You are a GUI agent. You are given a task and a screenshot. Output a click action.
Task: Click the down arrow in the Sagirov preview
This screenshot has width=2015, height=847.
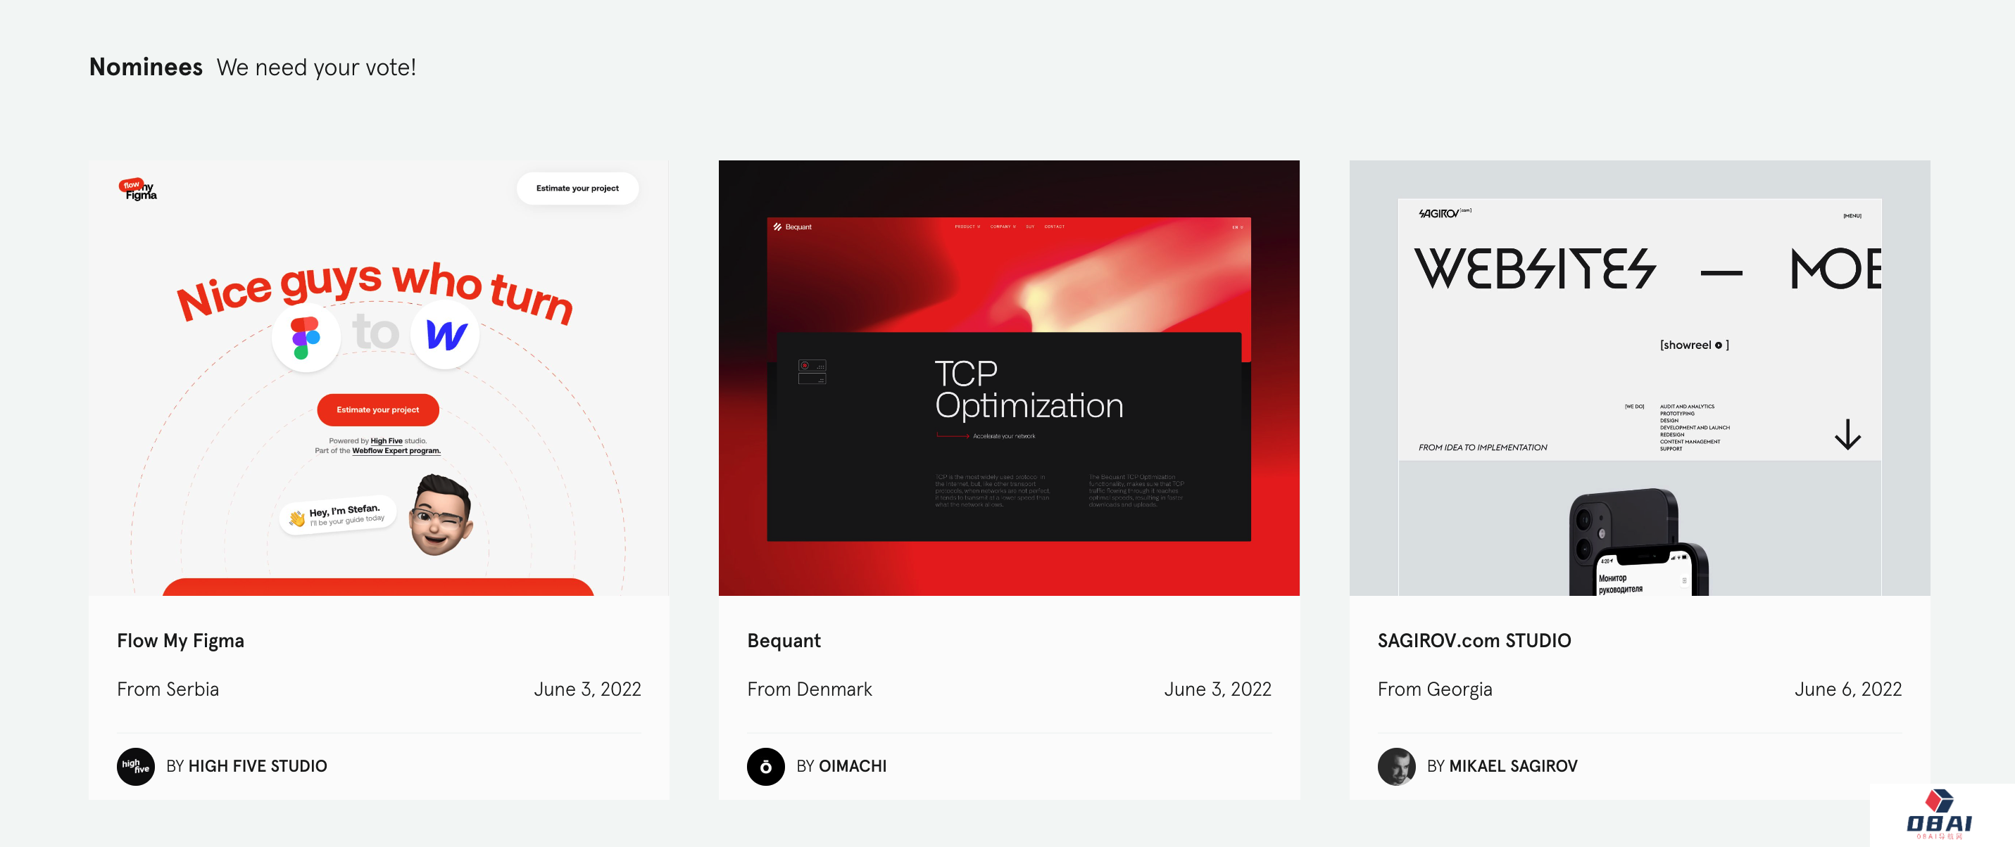[x=1847, y=435]
